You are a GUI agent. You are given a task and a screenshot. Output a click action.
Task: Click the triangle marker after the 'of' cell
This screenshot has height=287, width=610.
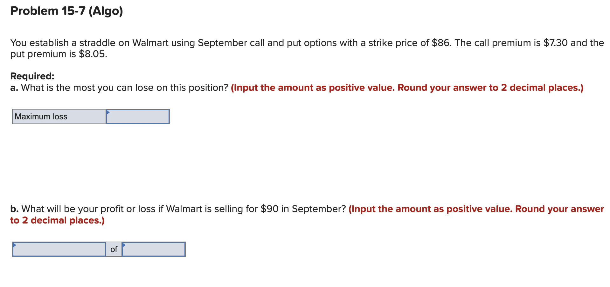pos(125,245)
